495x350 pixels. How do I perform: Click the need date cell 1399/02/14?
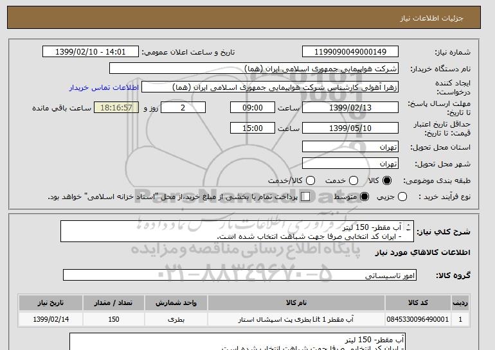(x=51, y=319)
